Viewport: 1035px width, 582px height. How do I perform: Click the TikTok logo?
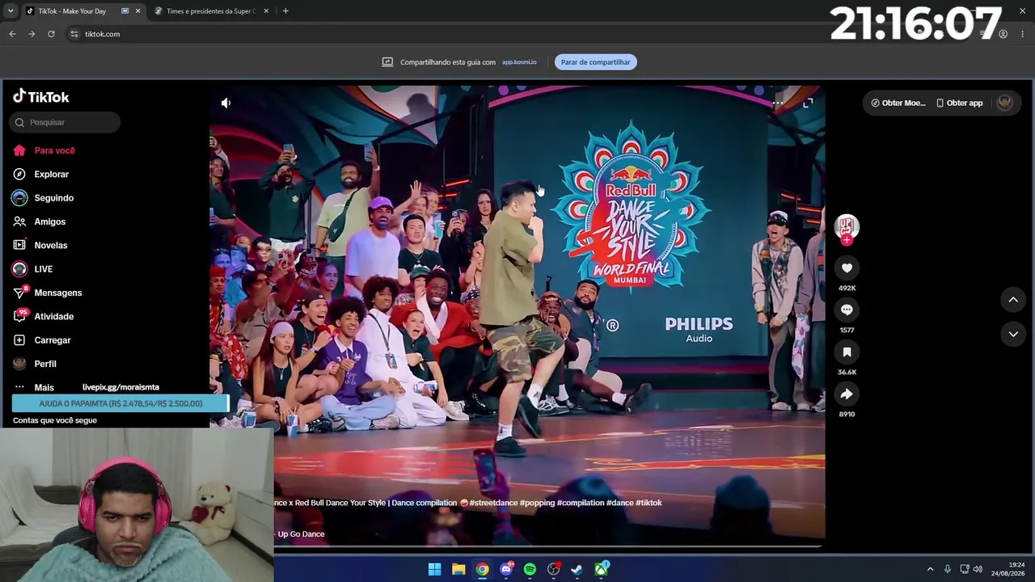click(x=41, y=97)
